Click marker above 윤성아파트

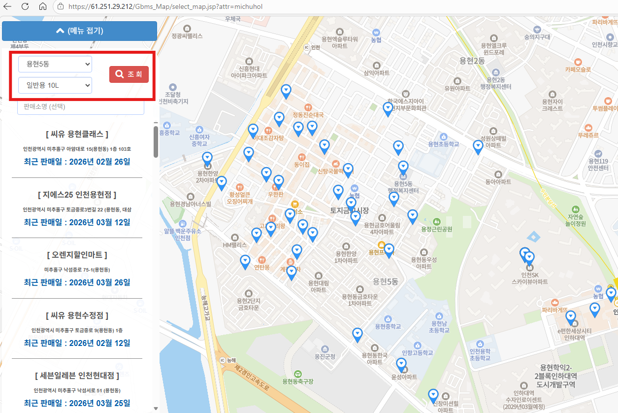[401, 365]
